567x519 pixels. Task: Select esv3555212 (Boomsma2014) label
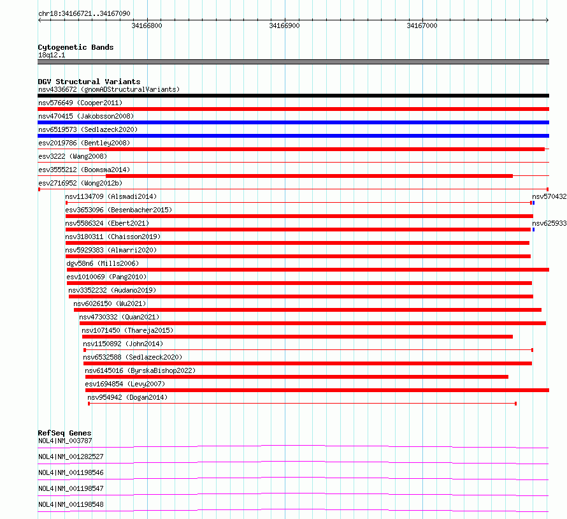point(84,170)
